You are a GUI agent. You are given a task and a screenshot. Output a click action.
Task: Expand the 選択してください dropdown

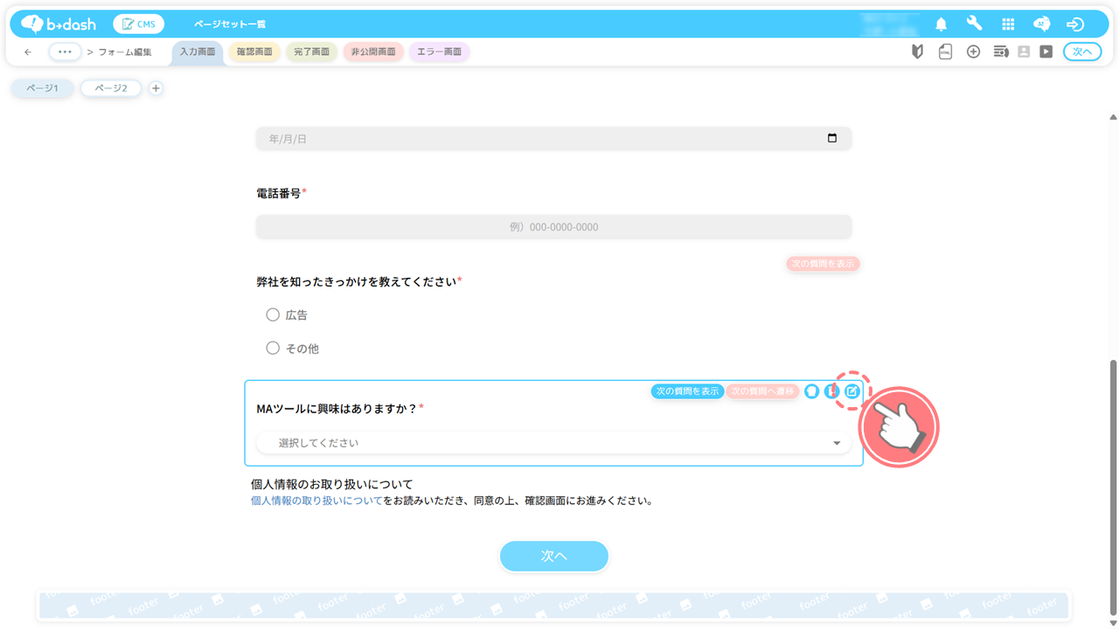pos(553,443)
